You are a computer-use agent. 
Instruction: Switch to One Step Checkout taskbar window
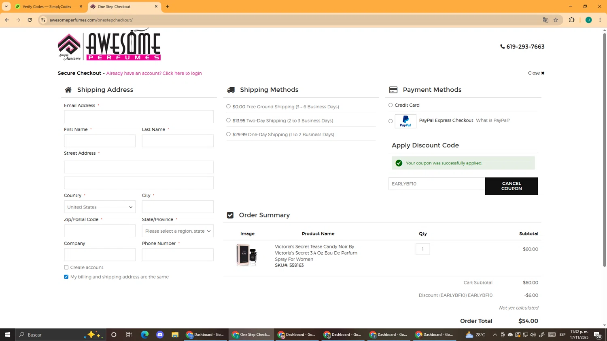[x=251, y=335]
